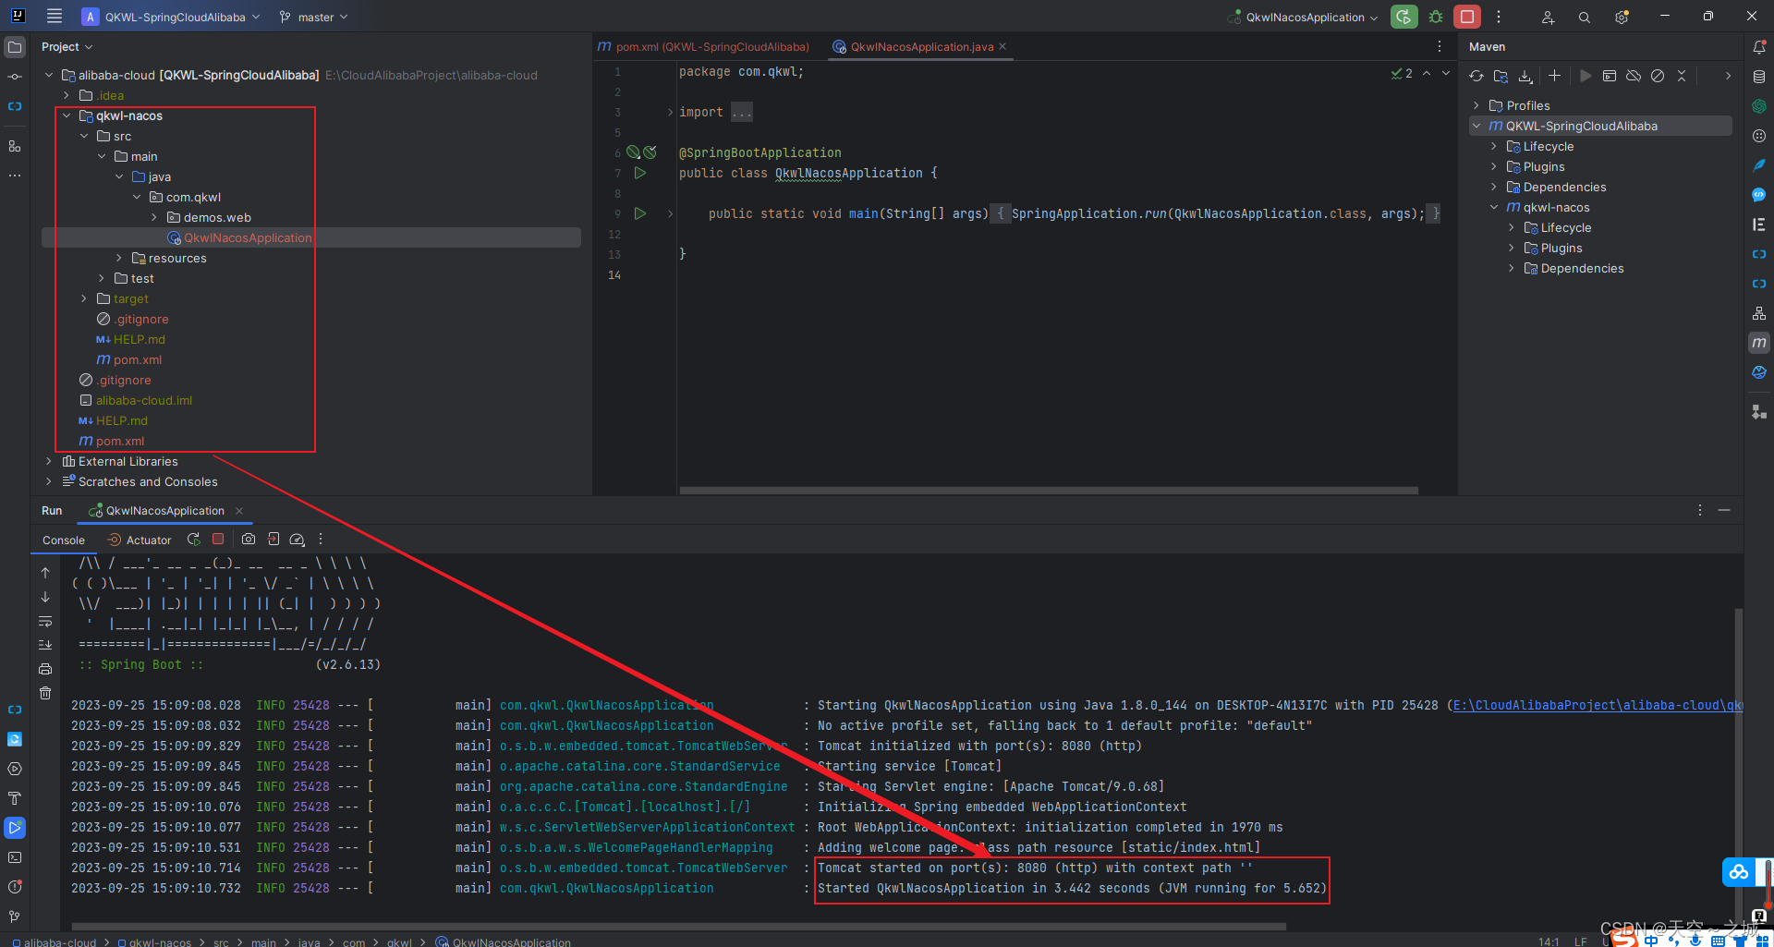Viewport: 1774px width, 947px height.
Task: Open the Git tool window at bottom left
Action: (15, 917)
